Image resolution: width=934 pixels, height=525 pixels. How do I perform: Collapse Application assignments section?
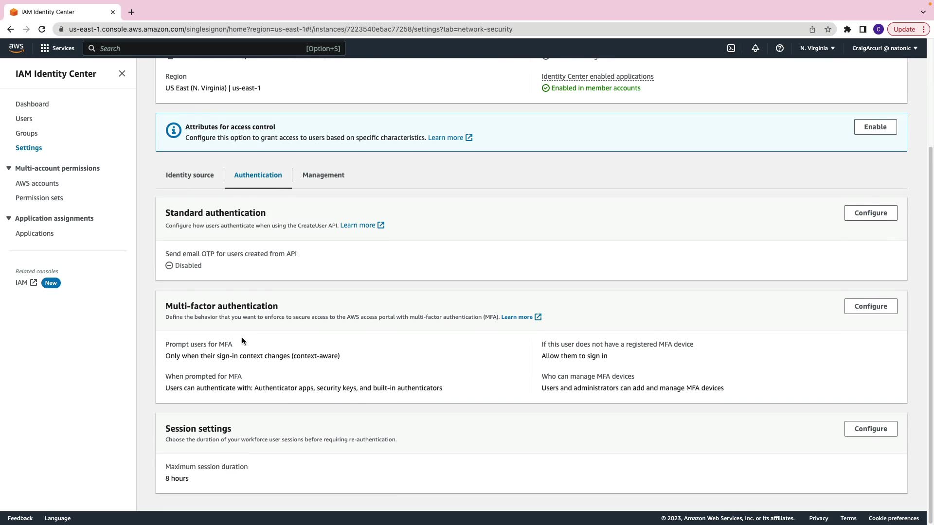(x=9, y=218)
